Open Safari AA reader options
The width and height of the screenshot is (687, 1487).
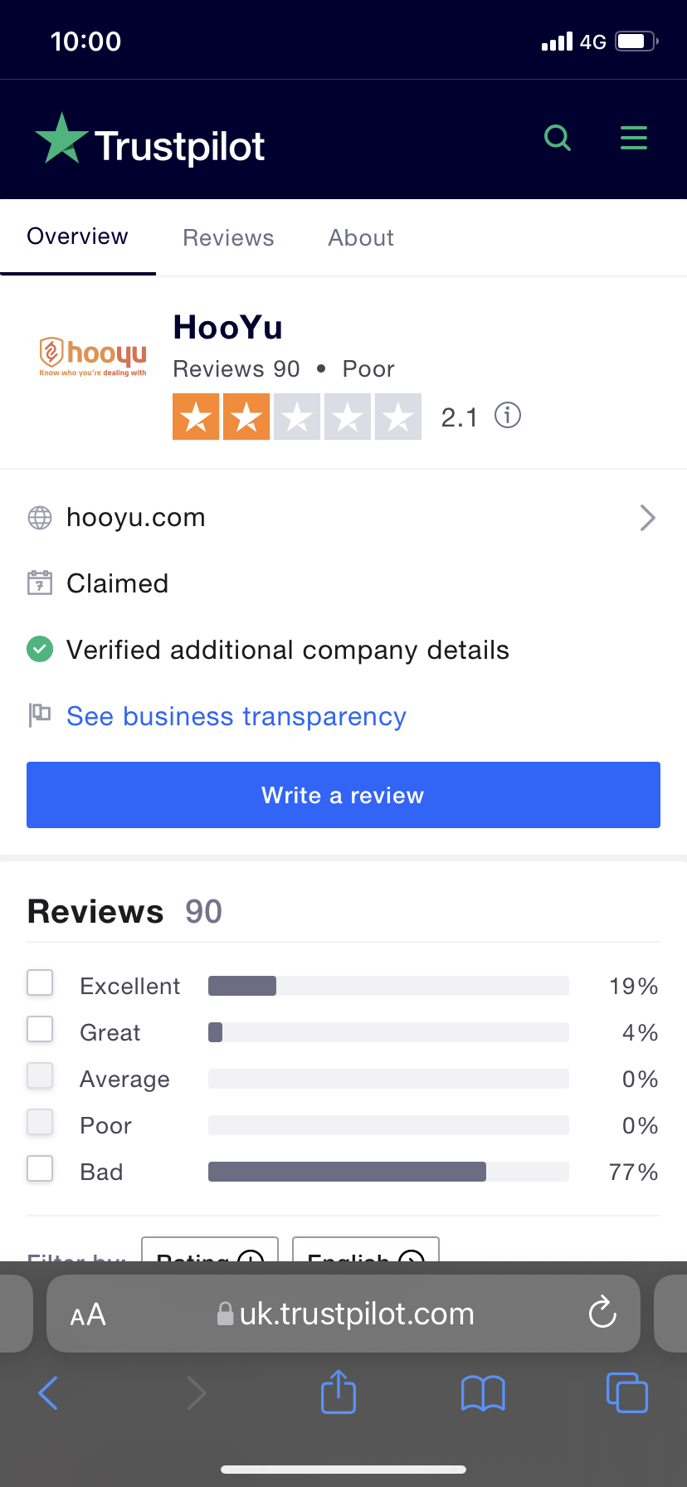[x=88, y=1314]
